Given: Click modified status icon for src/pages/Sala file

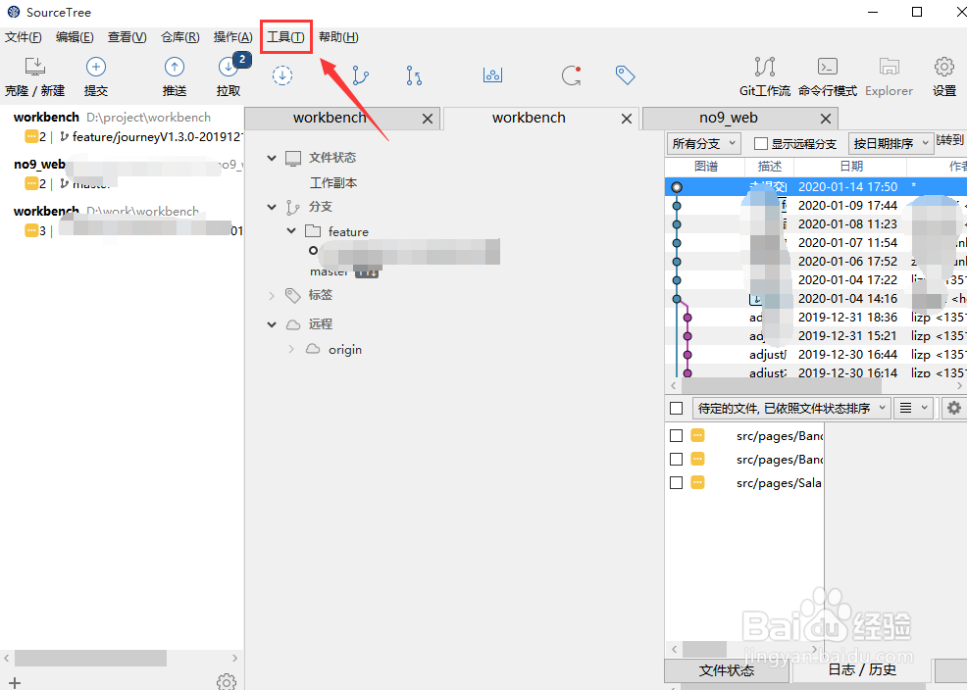Looking at the screenshot, I should click(x=697, y=482).
